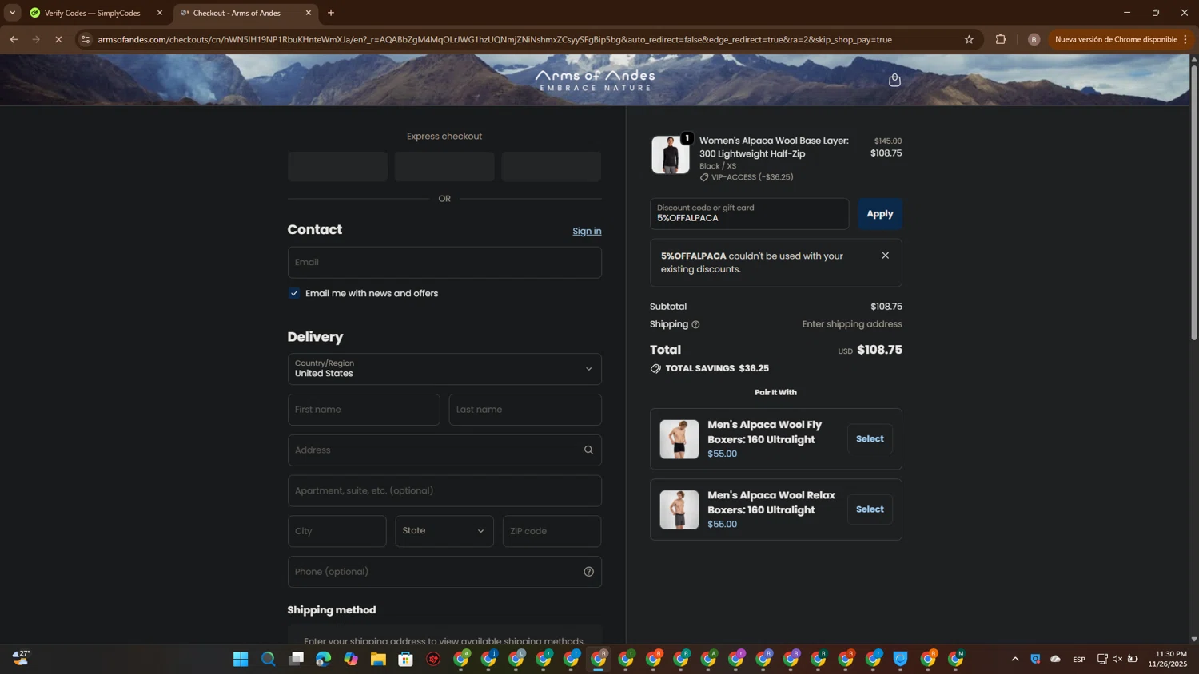
Task: Close the Checkout Arms of Andes tab
Action: pyautogui.click(x=309, y=13)
